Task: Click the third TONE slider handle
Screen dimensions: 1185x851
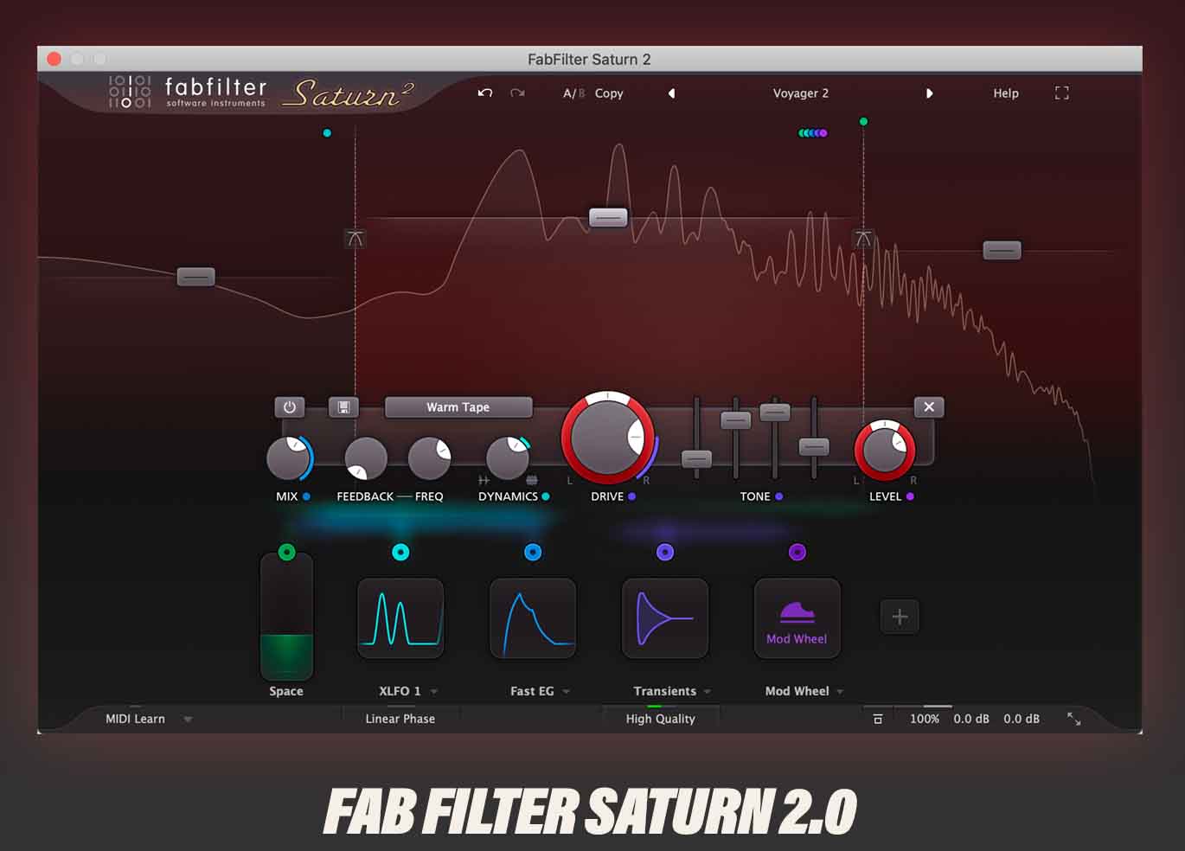Action: [775, 413]
